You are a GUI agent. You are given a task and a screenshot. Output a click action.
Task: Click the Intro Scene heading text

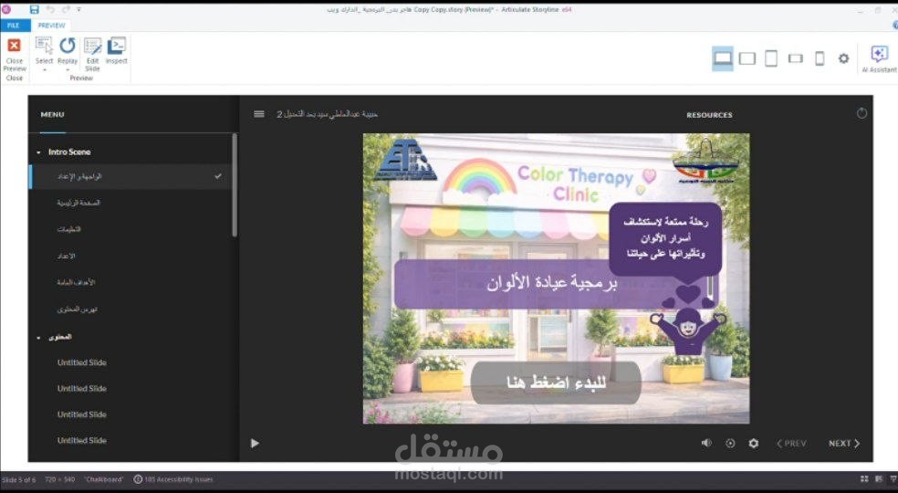69,152
